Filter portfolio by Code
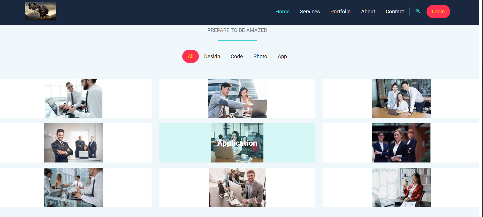The width and height of the screenshot is (483, 217). tap(237, 56)
